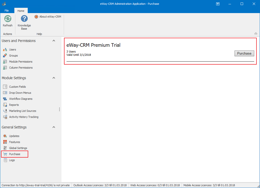
Task: Open the Users item label
Action: tap(13, 50)
